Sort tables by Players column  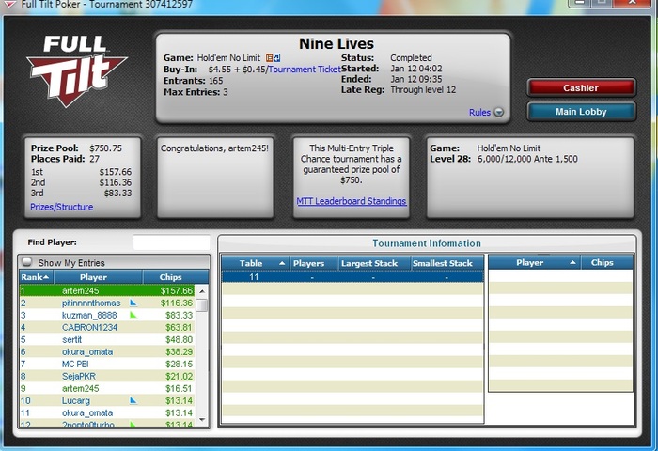click(x=313, y=263)
